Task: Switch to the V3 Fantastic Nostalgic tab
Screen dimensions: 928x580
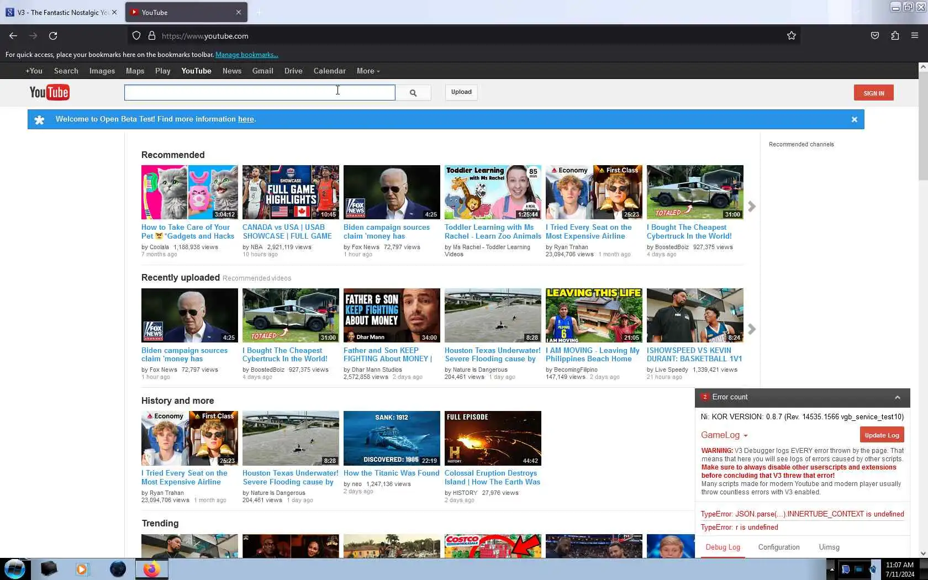Action: (61, 12)
